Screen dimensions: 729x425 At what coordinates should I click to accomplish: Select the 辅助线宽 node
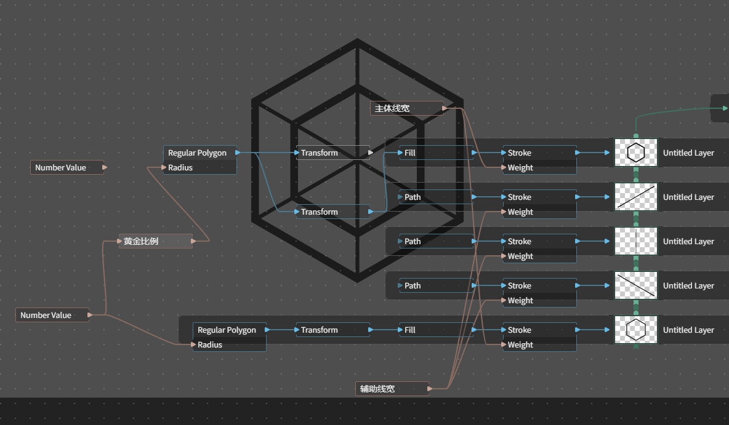[392, 389]
